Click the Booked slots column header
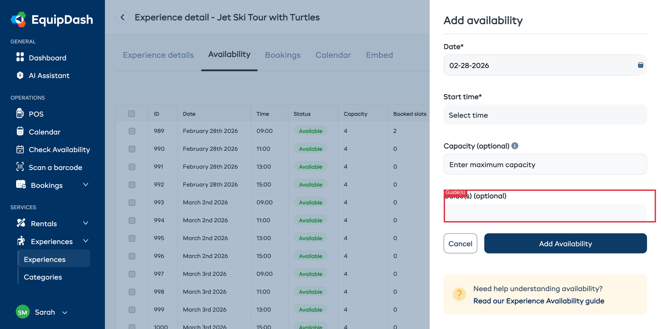The width and height of the screenshot is (661, 329). [410, 114]
